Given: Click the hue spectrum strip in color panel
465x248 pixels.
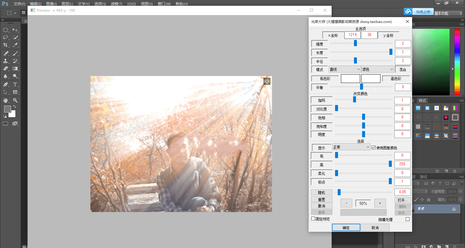Looking at the screenshot, I should point(457,62).
